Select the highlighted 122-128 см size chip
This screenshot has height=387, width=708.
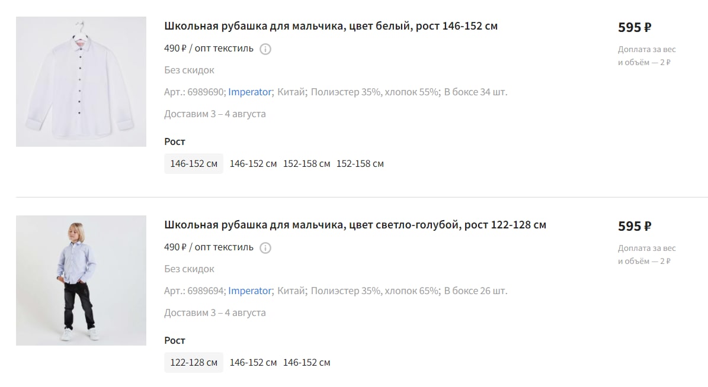pyautogui.click(x=194, y=363)
